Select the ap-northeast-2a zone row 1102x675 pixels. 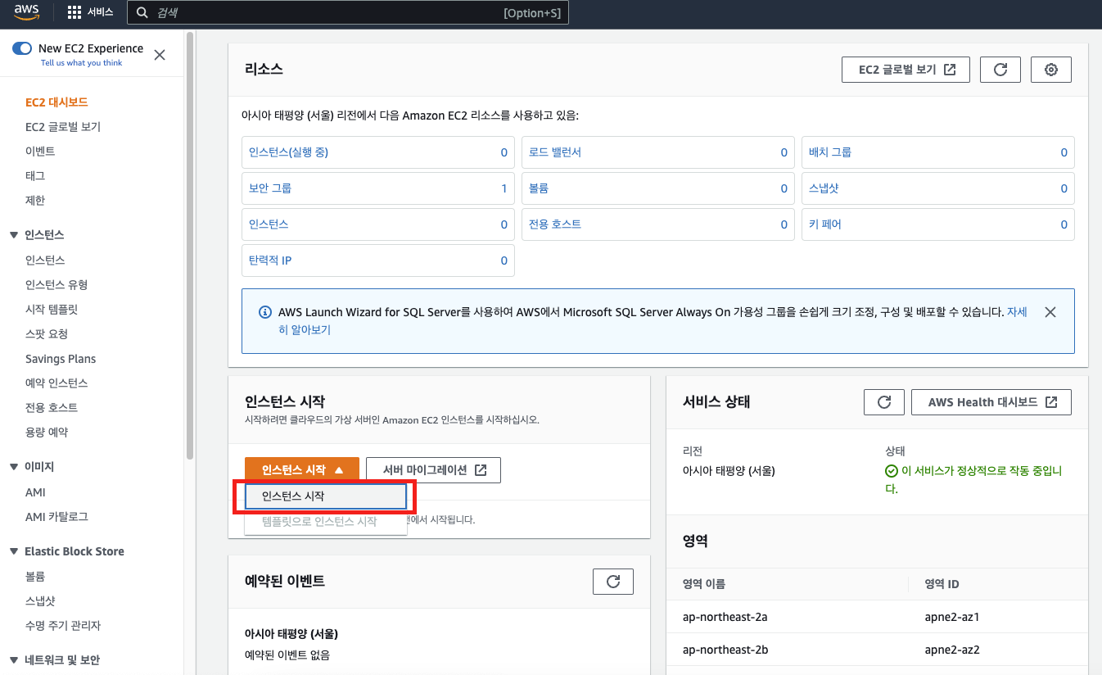point(877,617)
